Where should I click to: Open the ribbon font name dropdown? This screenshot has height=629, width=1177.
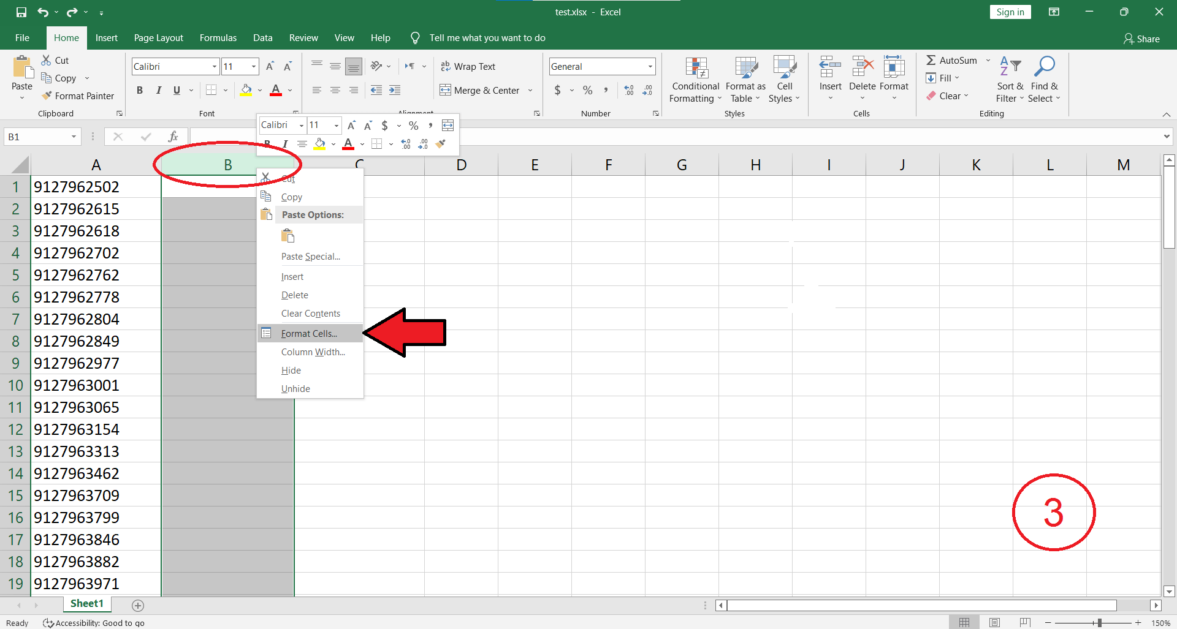click(214, 66)
